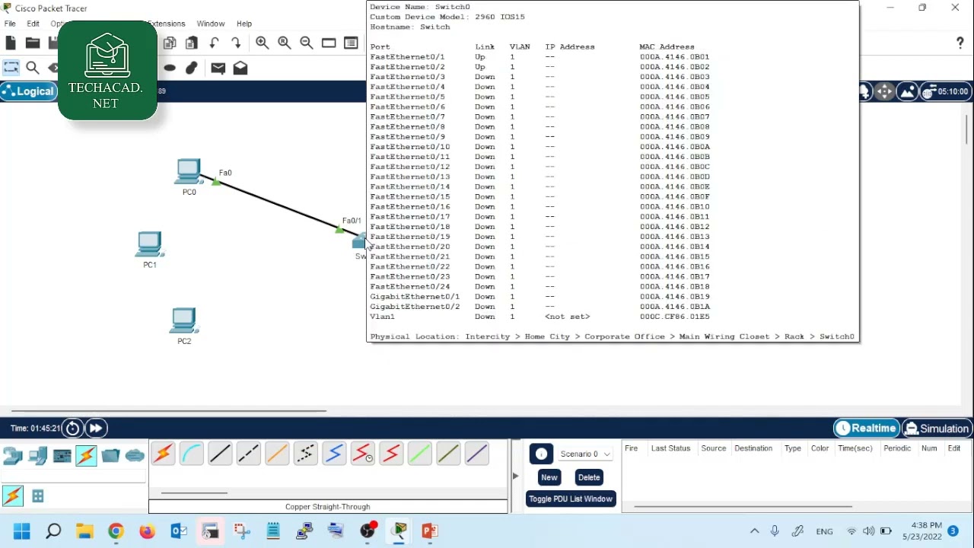
Task: Activate the Inspect magnifier tool
Action: tap(33, 68)
